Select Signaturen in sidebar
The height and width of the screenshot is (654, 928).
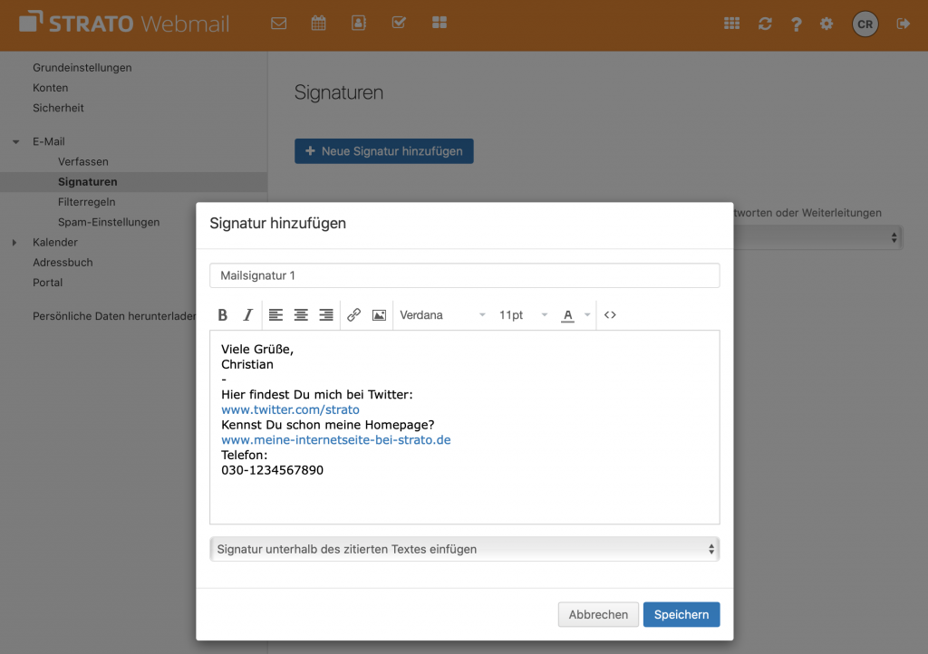tap(88, 181)
